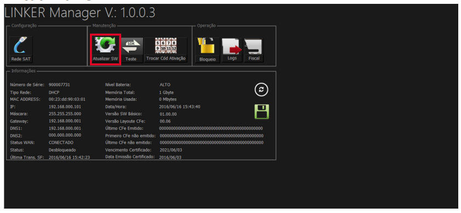The width and height of the screenshot is (461, 213).
Task: Select MAC address 00:23:dd:90:03:01
Action: [67, 99]
